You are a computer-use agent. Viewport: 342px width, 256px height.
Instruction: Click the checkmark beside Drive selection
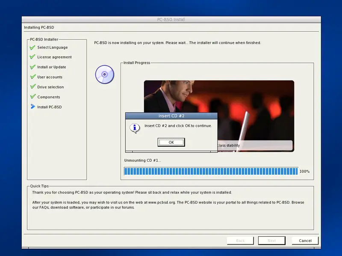[x=32, y=87]
